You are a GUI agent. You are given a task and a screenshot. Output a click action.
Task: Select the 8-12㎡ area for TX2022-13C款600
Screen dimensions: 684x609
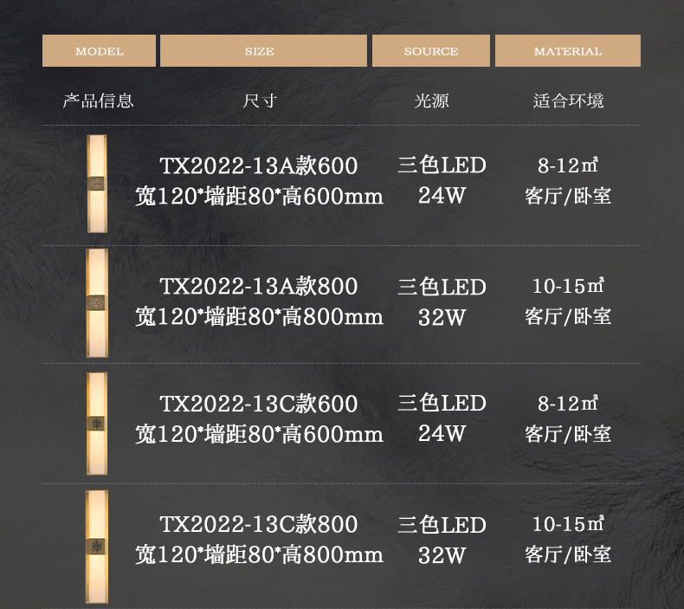[x=568, y=404]
